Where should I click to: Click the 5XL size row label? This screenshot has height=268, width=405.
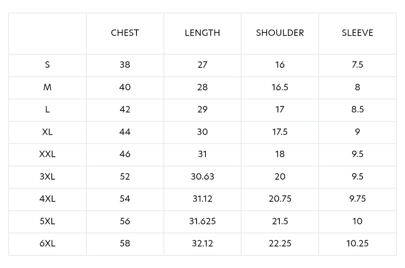coord(47,221)
